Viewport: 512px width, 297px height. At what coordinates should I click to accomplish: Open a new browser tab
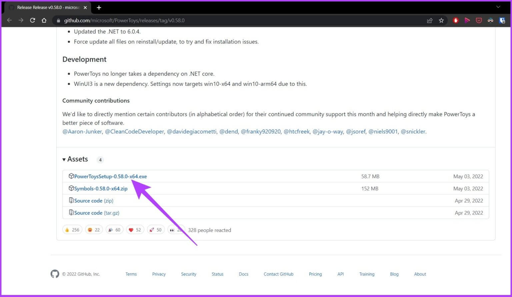pos(99,7)
